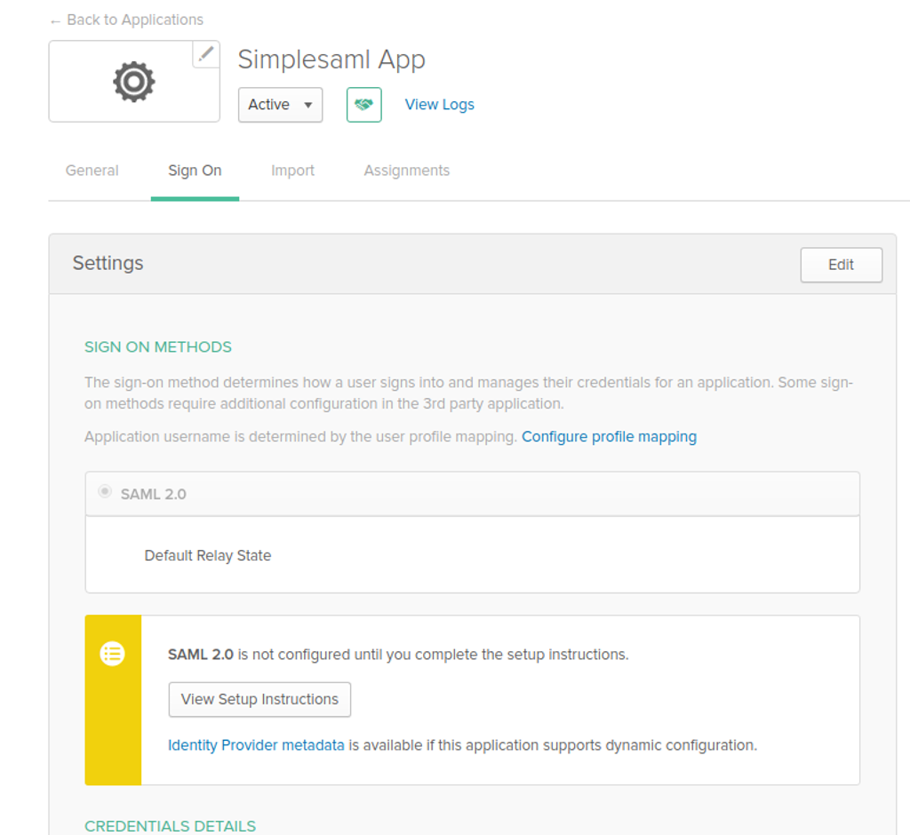Select the Sign On tab
This screenshot has width=910, height=835.
pyautogui.click(x=195, y=170)
